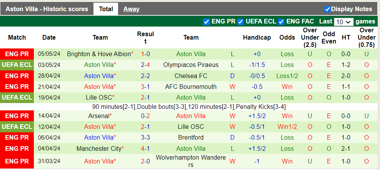Screen dimensions: 380x170
Task: Click the Manchester City team link
Action: (x=99, y=148)
